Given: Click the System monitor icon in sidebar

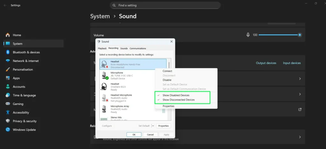Looking at the screenshot, I should pyautogui.click(x=8, y=44).
